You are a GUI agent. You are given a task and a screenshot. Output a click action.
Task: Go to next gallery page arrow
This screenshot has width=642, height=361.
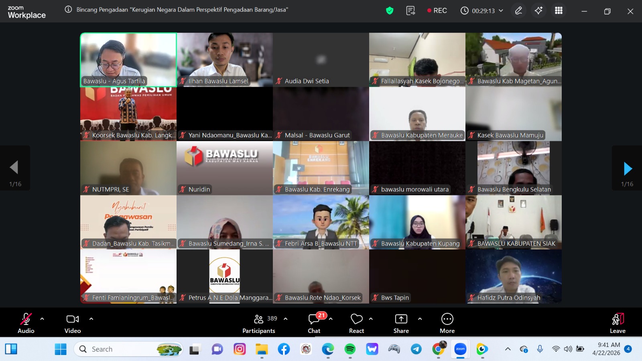[628, 168]
